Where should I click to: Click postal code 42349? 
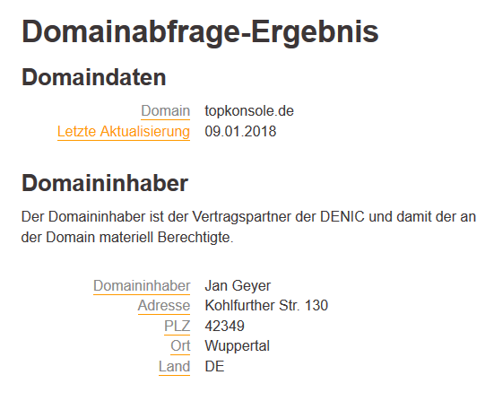coord(225,326)
